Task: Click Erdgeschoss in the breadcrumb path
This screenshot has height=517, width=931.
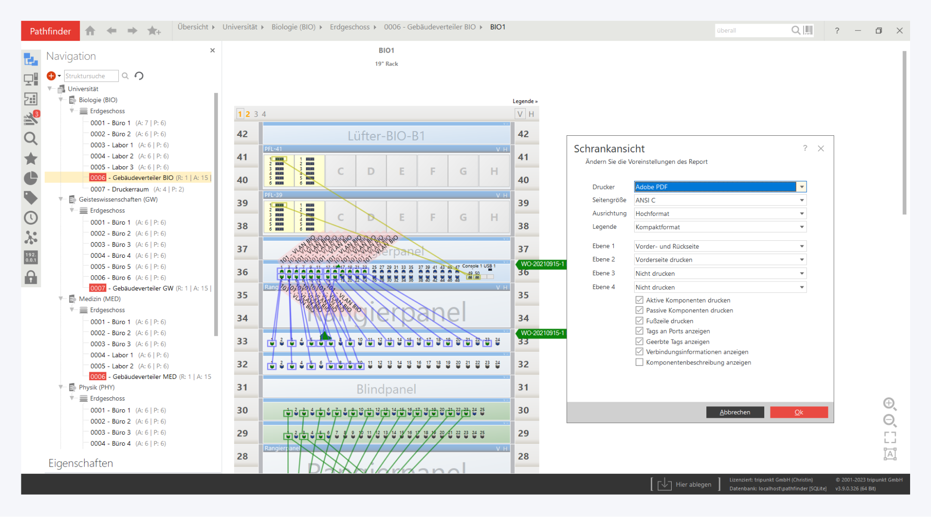Action: click(x=350, y=27)
